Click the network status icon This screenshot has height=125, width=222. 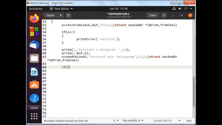(x=174, y=9)
